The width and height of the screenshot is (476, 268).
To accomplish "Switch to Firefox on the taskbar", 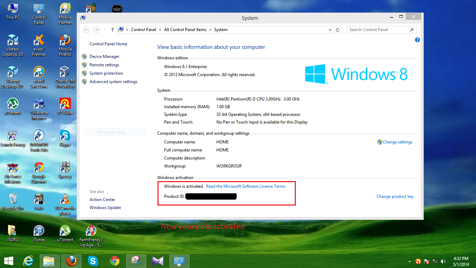I will click(71, 261).
